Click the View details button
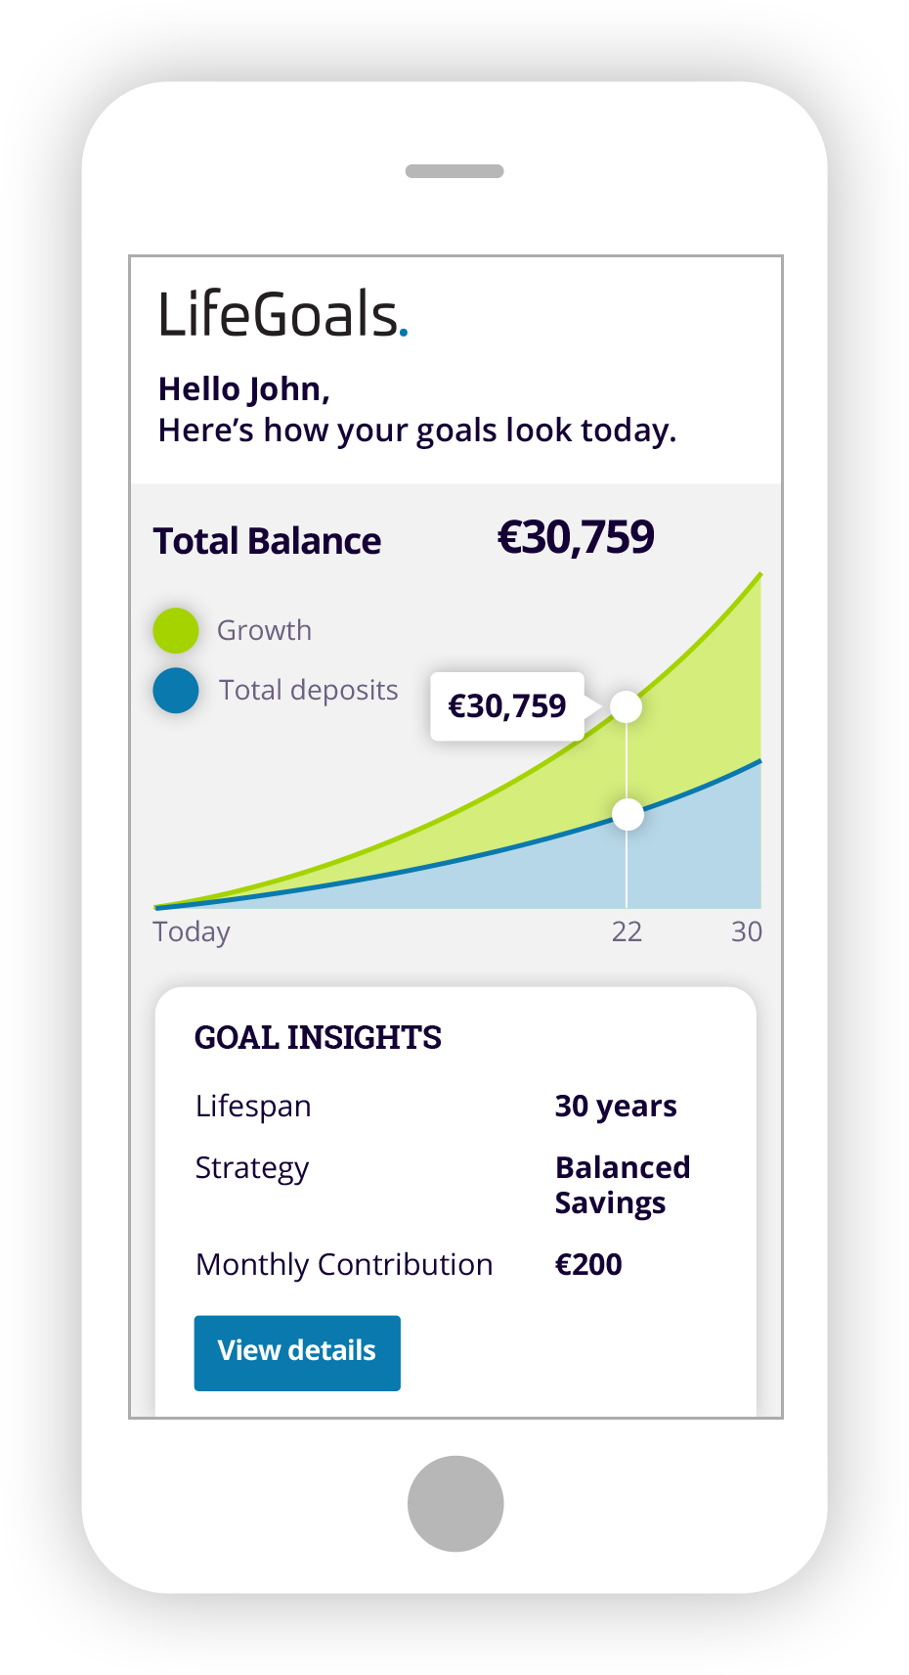This screenshot has height=1675, width=909. (x=297, y=1352)
